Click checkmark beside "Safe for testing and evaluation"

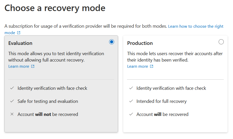click(x=12, y=101)
